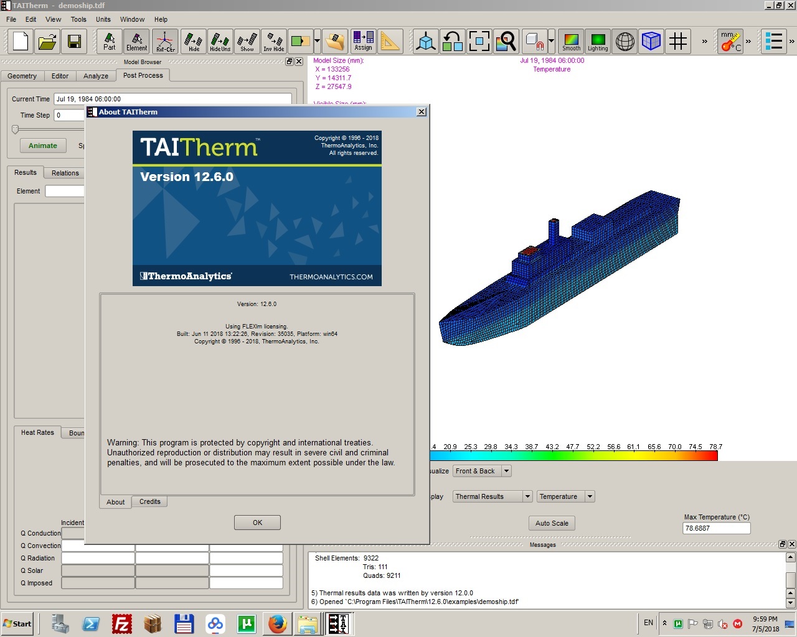Click the list view toolbar icon
797x637 pixels.
click(x=774, y=42)
